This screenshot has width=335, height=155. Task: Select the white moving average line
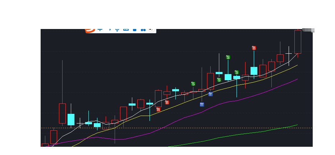click(x=175, y=96)
